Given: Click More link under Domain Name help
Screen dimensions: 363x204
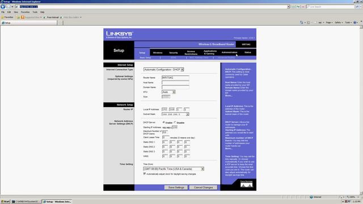Looking at the screenshot, I should point(228,96).
